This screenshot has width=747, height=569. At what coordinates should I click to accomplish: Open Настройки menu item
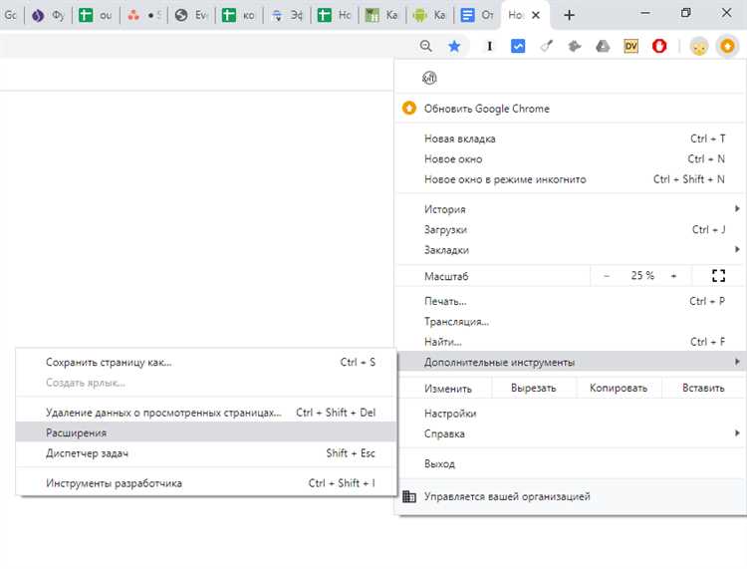click(571, 414)
